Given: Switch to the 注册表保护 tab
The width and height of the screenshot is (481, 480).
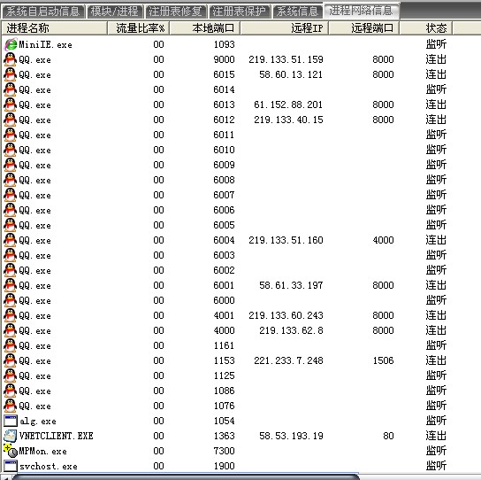Looking at the screenshot, I should tap(240, 12).
